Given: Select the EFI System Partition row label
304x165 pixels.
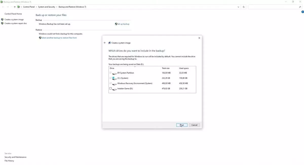Looking at the screenshot, I should click(x=126, y=73).
